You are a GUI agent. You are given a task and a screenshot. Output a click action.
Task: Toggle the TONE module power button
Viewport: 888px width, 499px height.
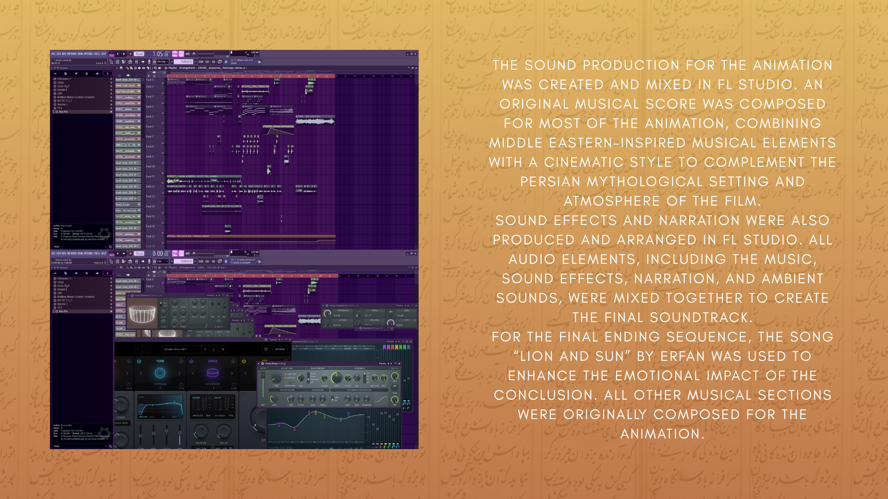139,361
